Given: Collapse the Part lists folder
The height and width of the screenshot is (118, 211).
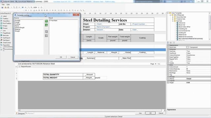Looking at the screenshot, I should [x=173, y=21].
